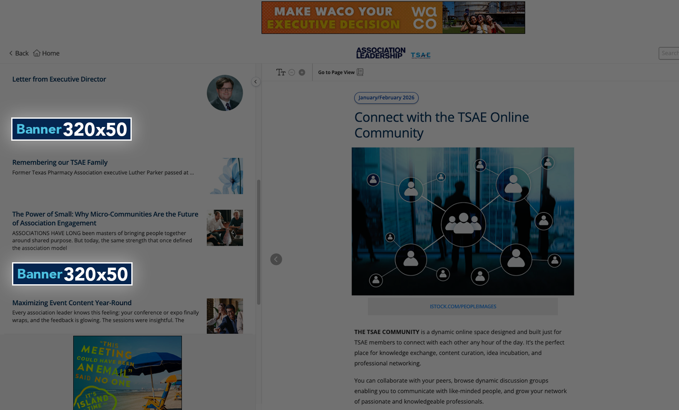This screenshot has height=410, width=679.
Task: Click the Waco executive decision banner ad
Action: click(393, 17)
